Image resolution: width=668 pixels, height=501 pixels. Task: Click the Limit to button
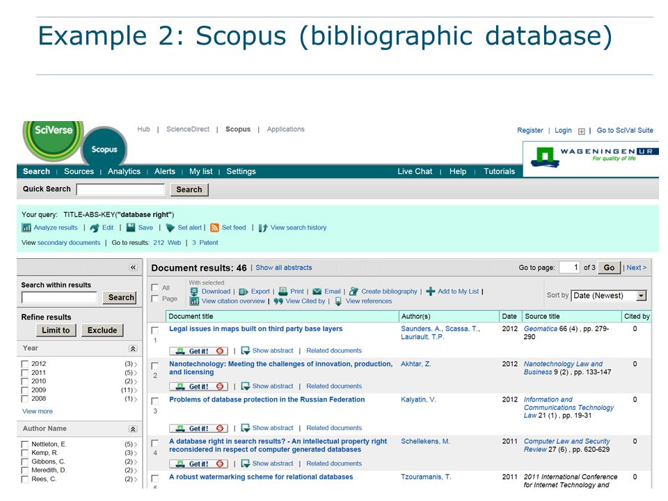[x=56, y=330]
